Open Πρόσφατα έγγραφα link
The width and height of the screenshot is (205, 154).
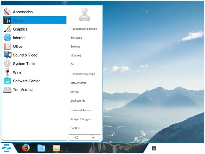83,74
